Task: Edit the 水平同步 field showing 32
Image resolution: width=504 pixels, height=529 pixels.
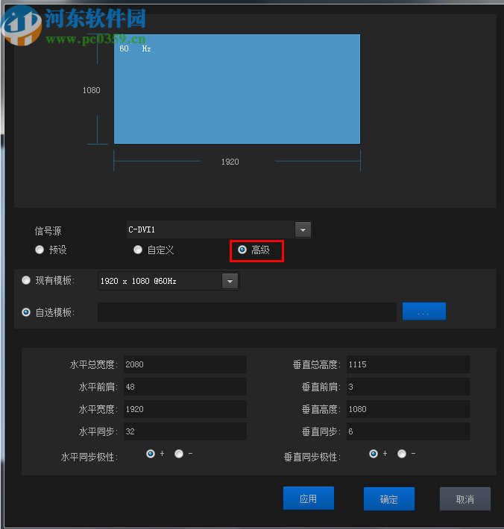Action: tap(185, 431)
